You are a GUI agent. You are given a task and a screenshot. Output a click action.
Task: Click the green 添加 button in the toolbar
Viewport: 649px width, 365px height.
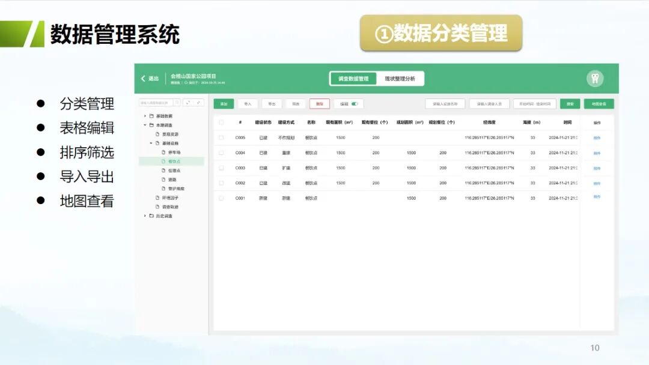coord(224,104)
